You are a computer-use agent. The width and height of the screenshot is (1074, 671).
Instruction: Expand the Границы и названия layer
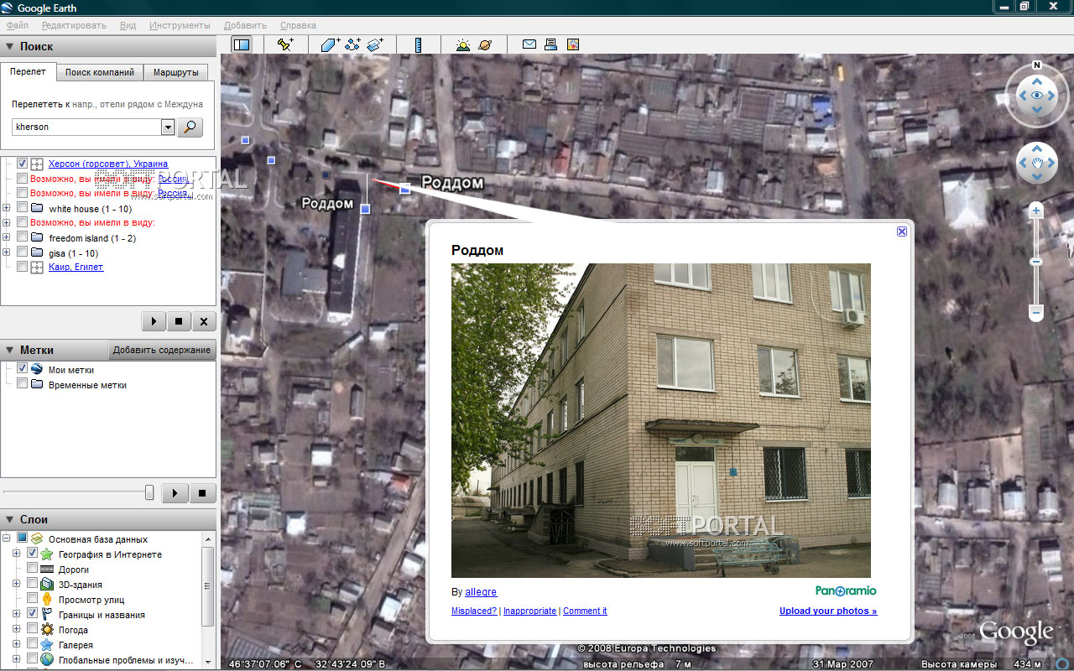click(17, 615)
